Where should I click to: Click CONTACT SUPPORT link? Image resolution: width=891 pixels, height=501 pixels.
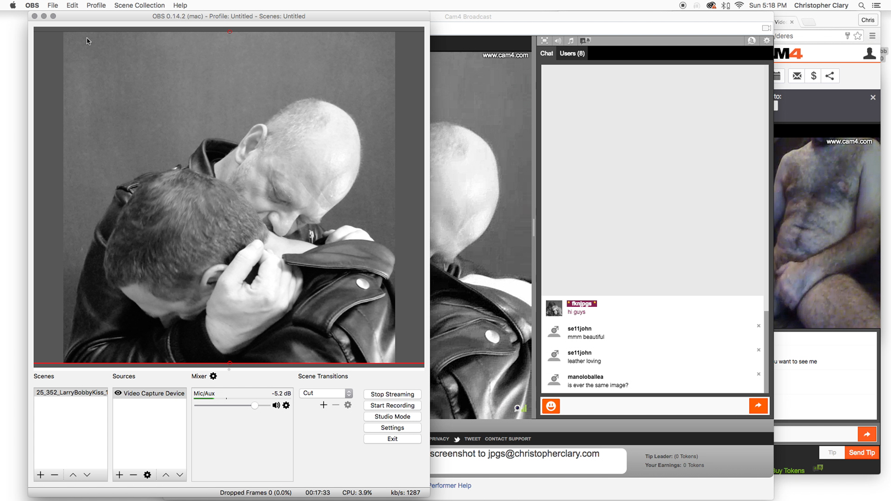(508, 439)
